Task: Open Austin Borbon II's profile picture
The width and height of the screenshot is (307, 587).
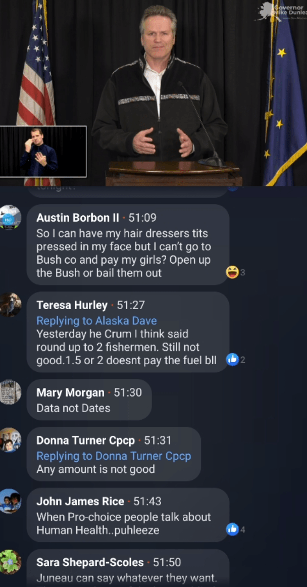Action: pos(11,217)
